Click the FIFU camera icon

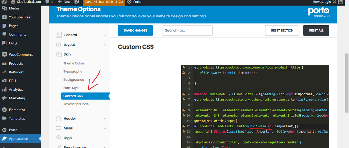tap(4, 81)
